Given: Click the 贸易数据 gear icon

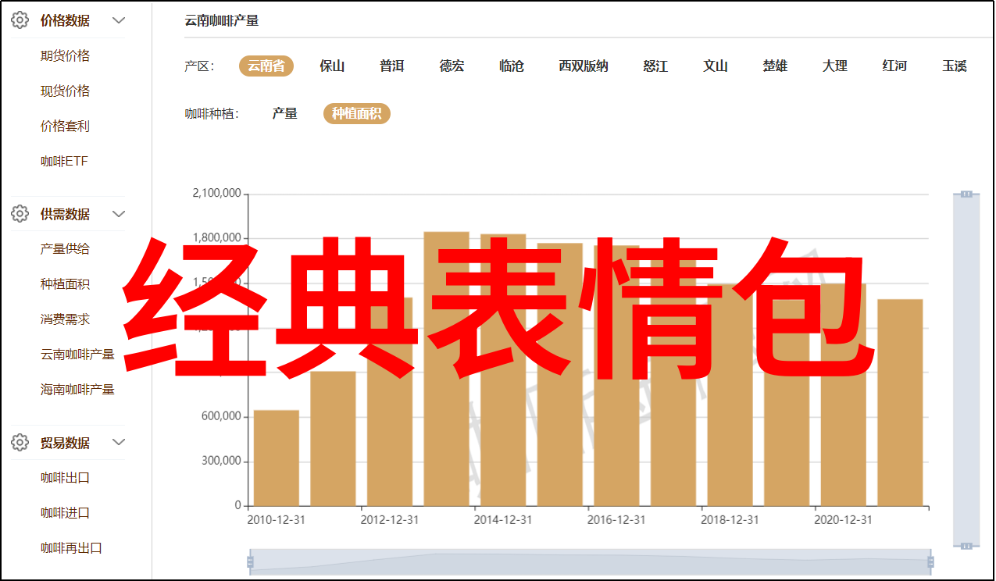Looking at the screenshot, I should click(x=20, y=442).
